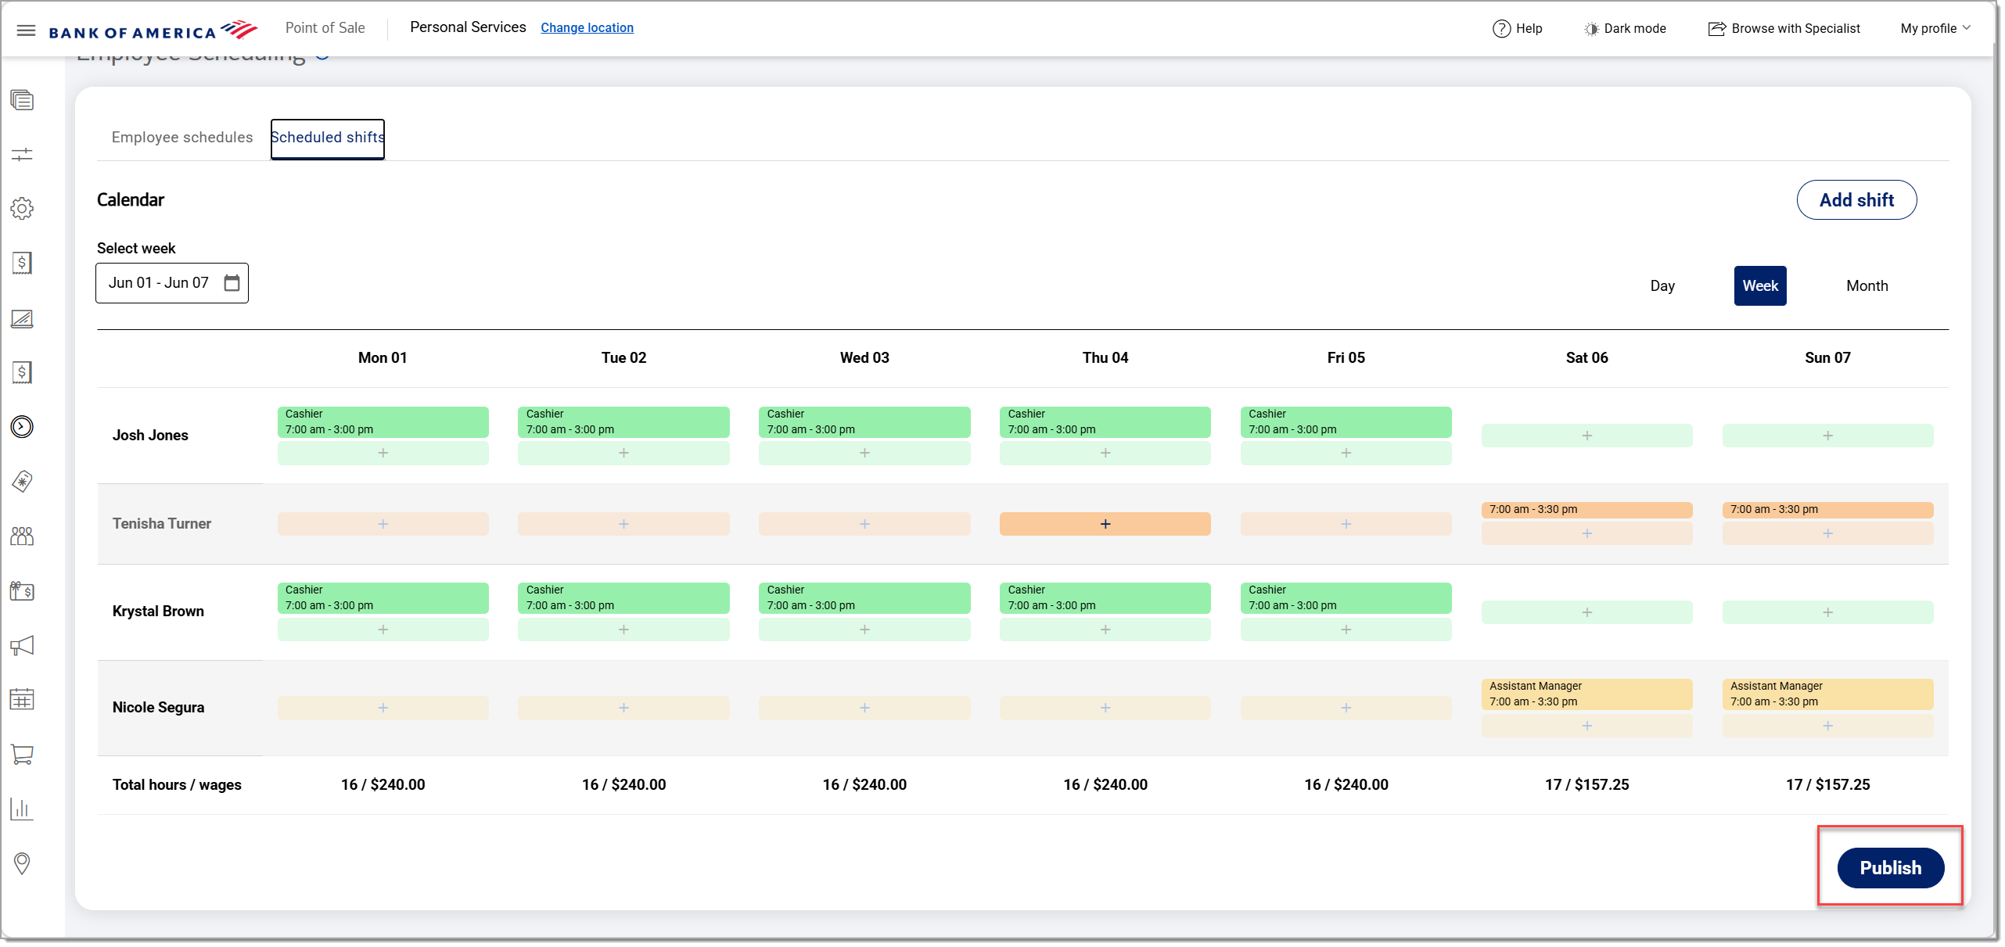Screen dimensions: 2005x947
Task: Click the Publish button
Action: [x=1890, y=868]
